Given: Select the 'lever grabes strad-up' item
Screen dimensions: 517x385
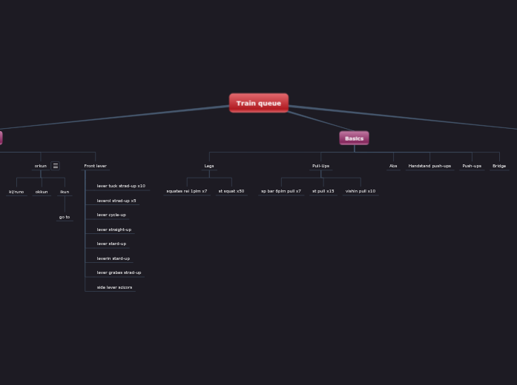Looking at the screenshot, I should tap(119, 272).
